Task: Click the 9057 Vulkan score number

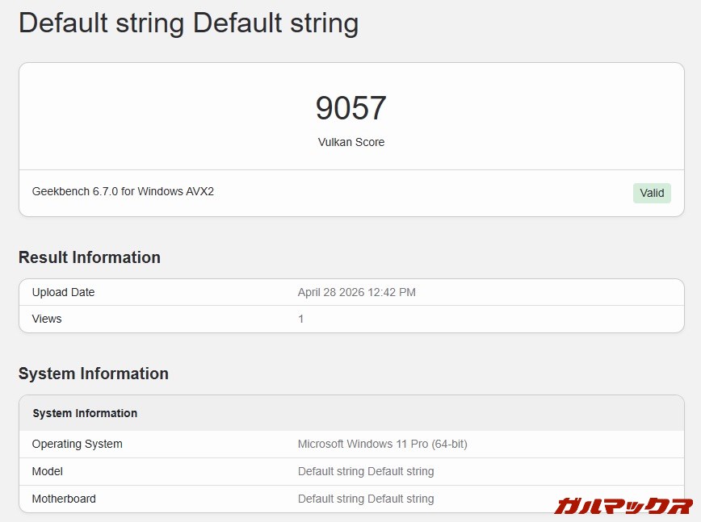Action: 351,108
